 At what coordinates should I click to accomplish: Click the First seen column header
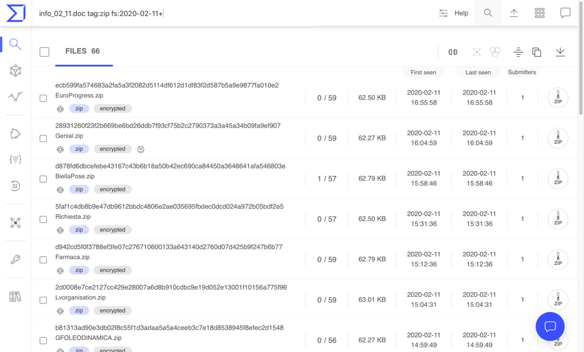click(x=423, y=73)
